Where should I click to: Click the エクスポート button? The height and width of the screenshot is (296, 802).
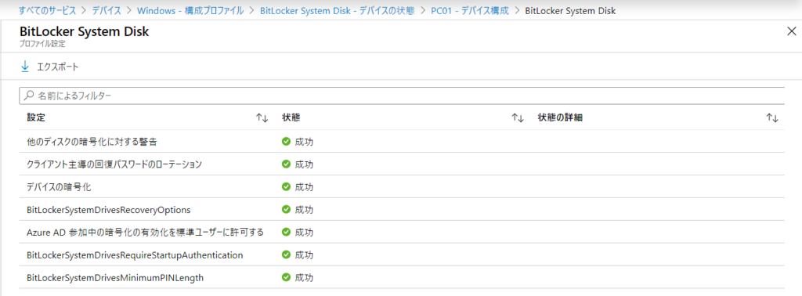pyautogui.click(x=49, y=67)
